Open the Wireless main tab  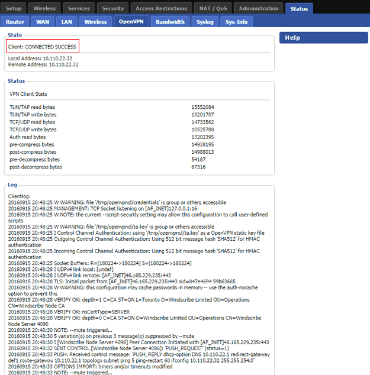click(x=44, y=8)
